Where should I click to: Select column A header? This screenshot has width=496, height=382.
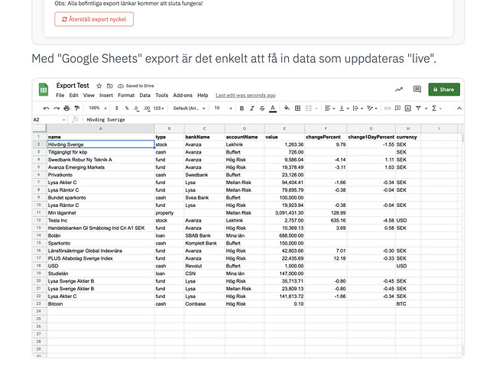pyautogui.click(x=101, y=128)
